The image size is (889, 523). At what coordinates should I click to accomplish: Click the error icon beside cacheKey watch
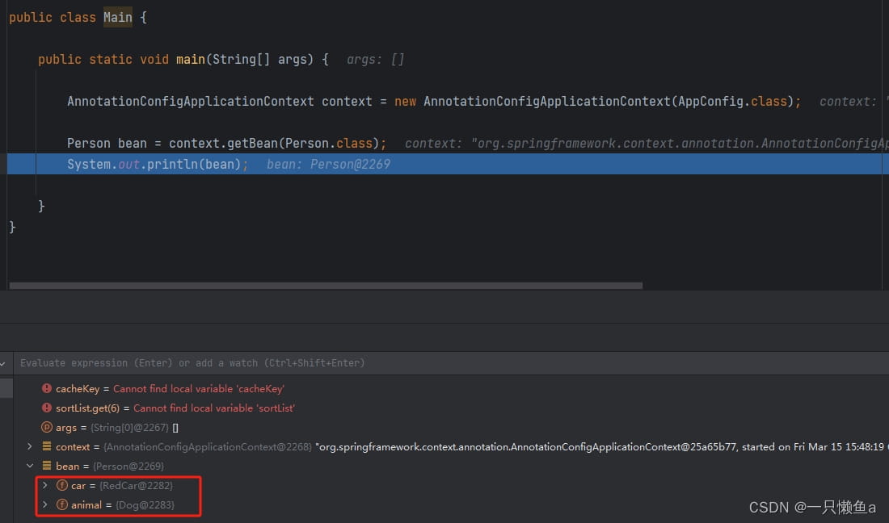[x=47, y=388]
